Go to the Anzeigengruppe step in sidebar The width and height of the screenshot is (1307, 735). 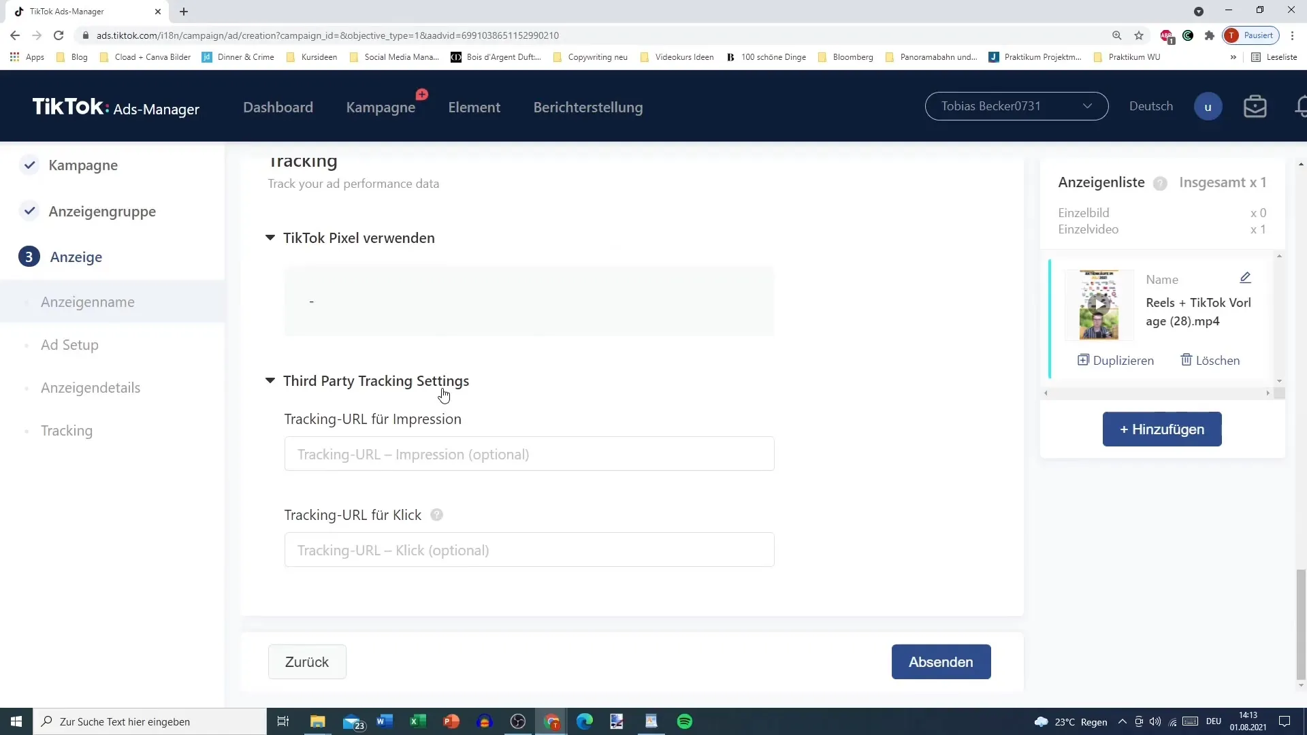[102, 212]
